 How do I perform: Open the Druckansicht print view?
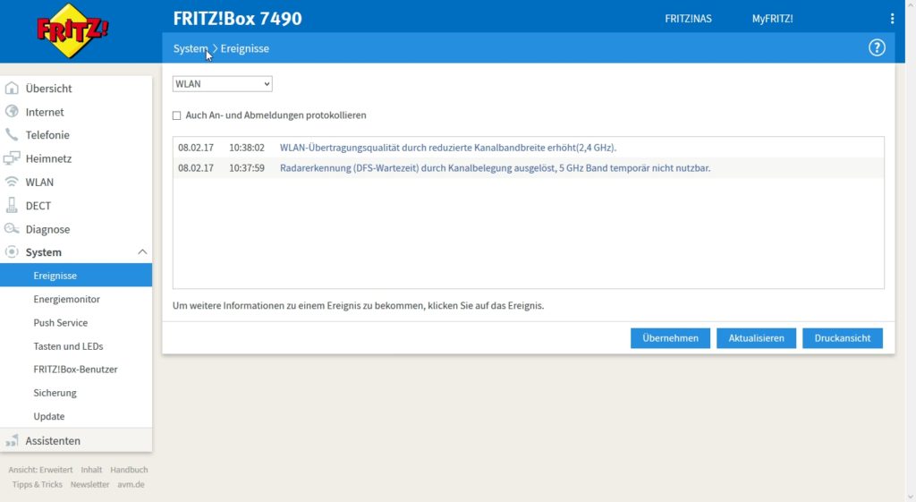842,338
